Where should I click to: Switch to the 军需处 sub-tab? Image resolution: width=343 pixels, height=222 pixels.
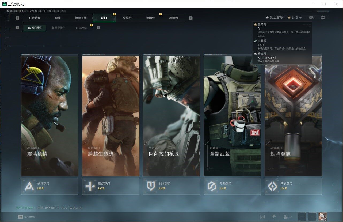(81, 28)
